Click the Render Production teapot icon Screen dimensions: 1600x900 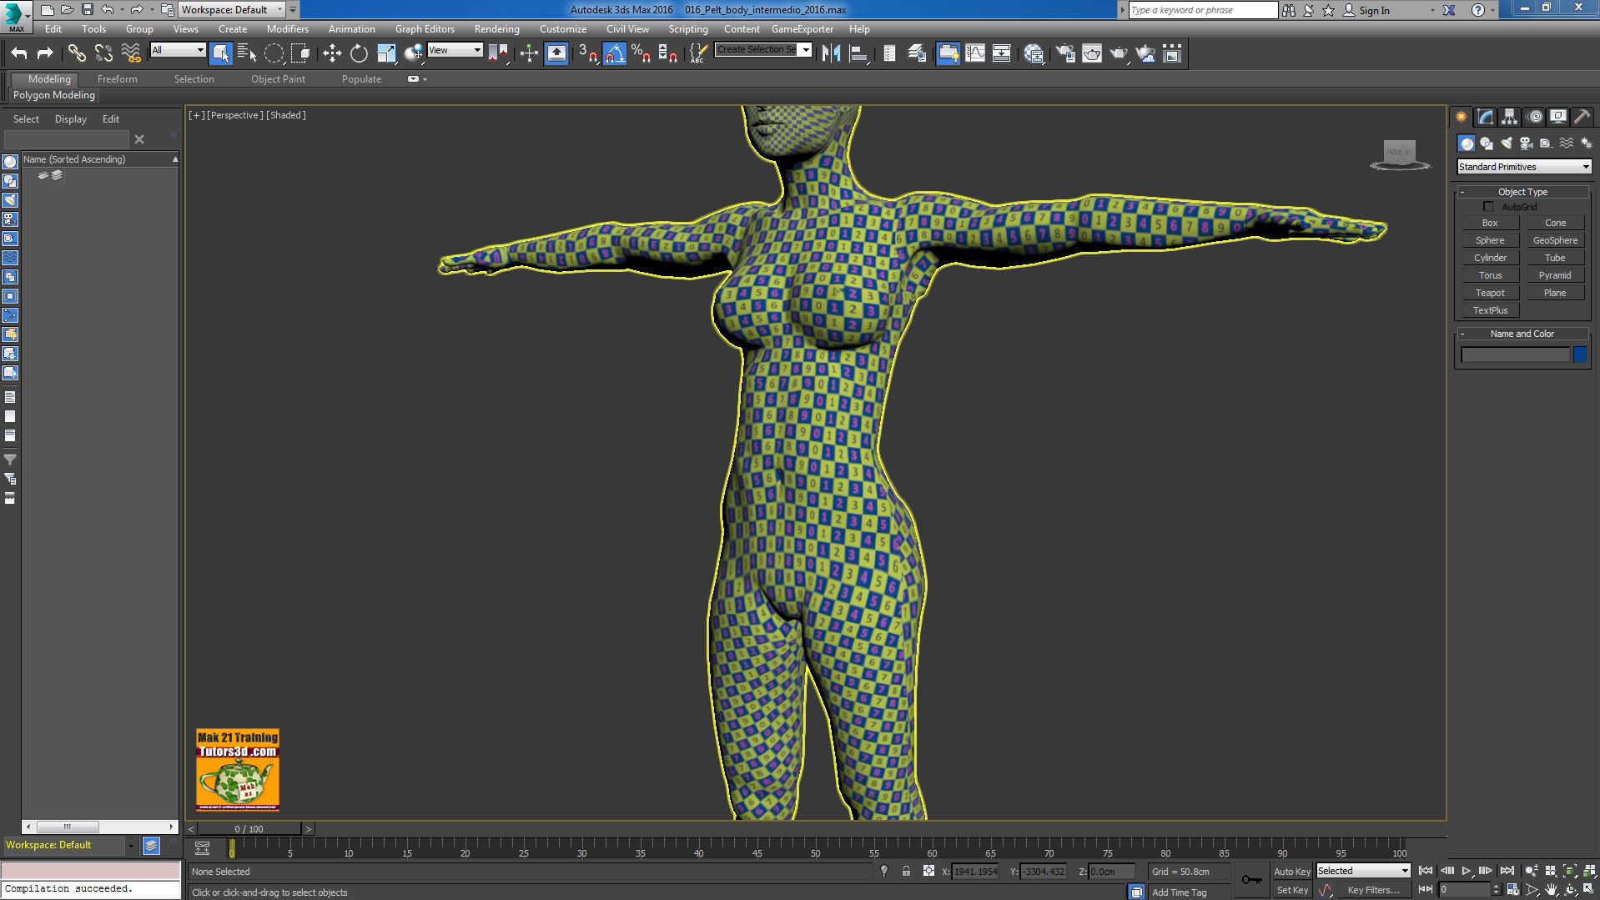pyautogui.click(x=1119, y=53)
